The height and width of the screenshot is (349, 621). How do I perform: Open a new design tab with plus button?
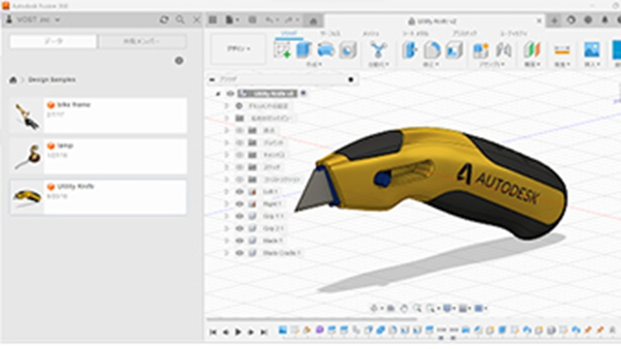click(553, 21)
